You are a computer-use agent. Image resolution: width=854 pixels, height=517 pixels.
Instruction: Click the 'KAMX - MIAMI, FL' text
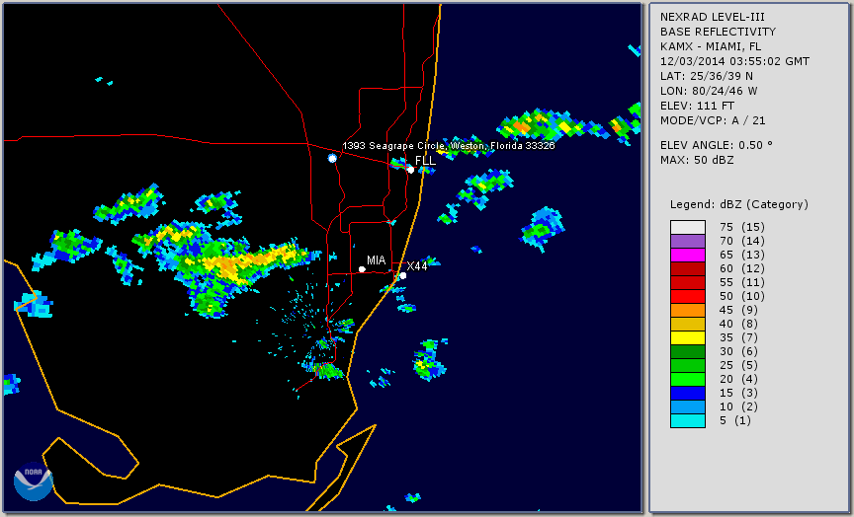711,46
